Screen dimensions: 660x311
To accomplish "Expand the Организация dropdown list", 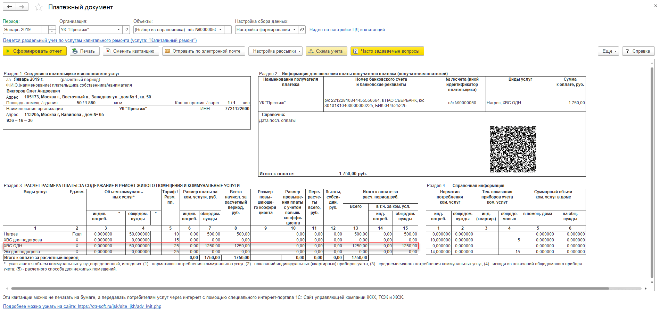I will pos(118,30).
